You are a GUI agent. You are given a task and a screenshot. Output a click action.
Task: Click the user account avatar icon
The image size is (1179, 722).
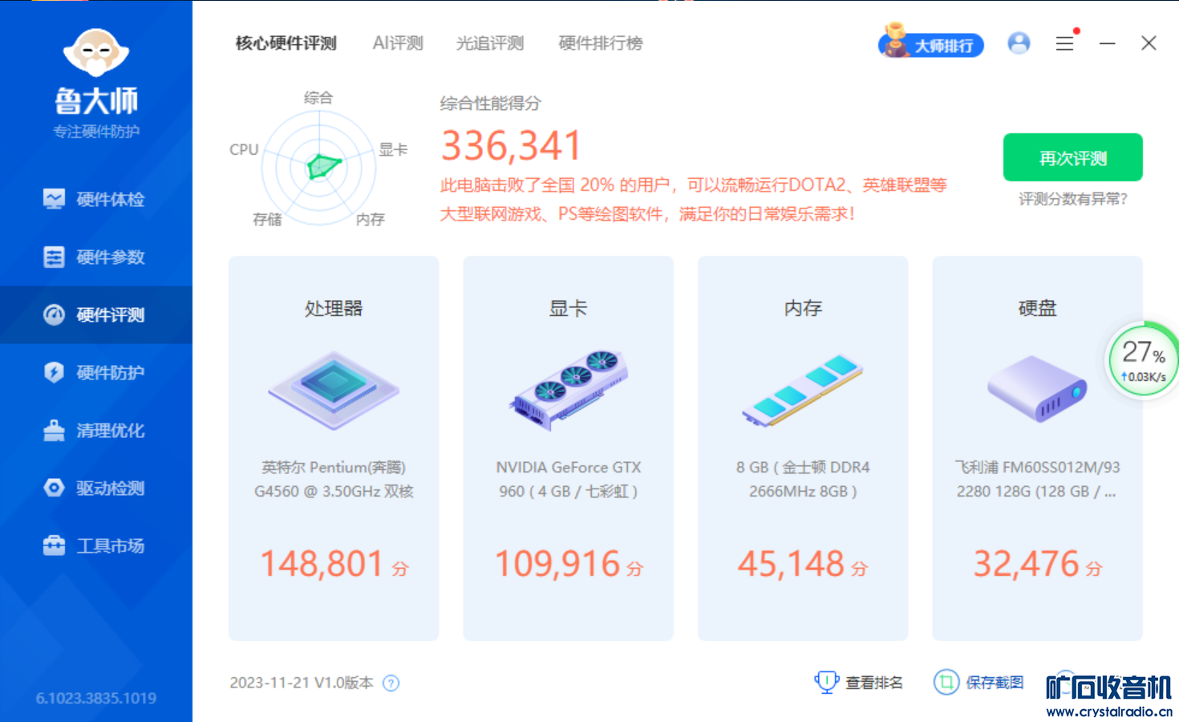click(x=1019, y=43)
